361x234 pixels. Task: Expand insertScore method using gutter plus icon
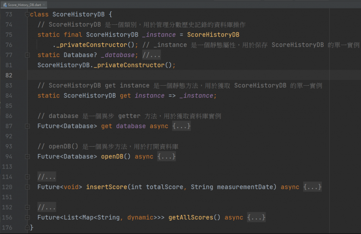coord(27,187)
